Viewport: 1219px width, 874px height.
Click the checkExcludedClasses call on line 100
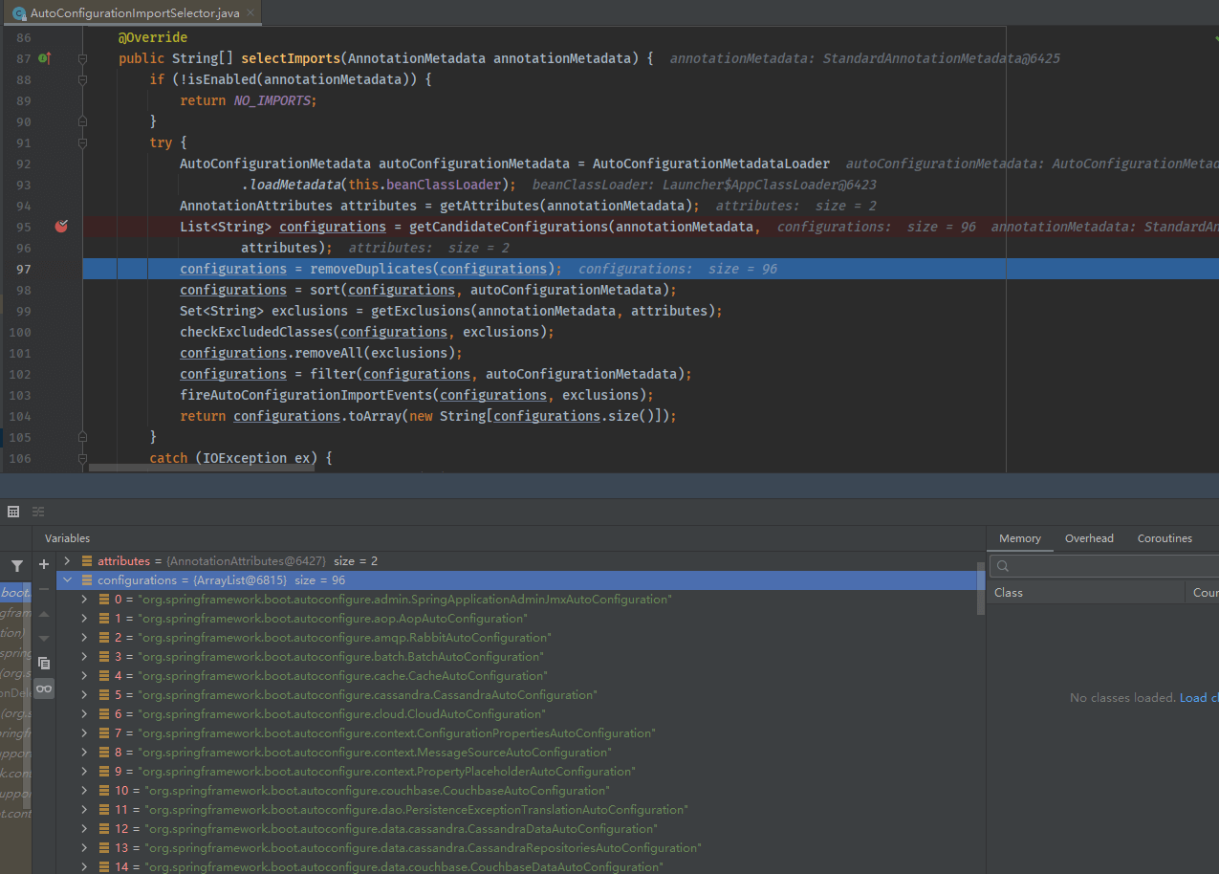[x=256, y=332]
